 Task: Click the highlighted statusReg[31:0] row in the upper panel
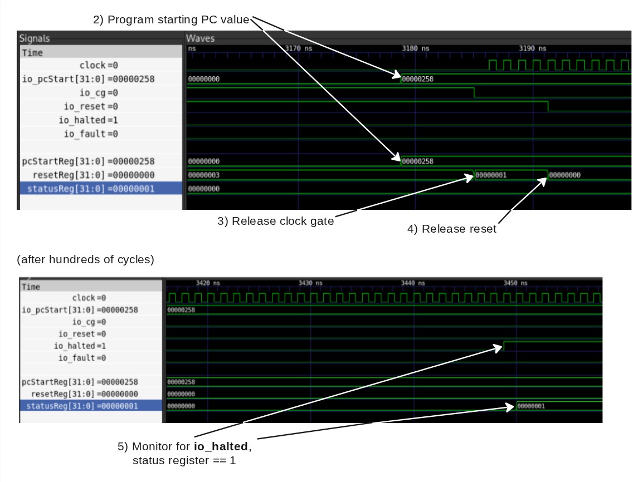[87, 189]
